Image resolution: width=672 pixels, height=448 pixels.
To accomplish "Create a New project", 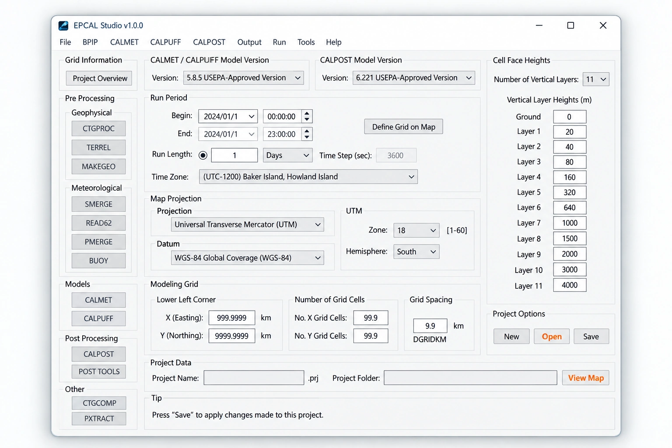I will [511, 336].
